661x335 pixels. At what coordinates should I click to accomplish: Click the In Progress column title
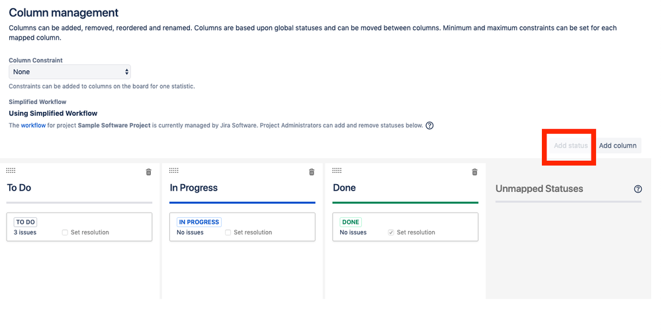pyautogui.click(x=193, y=188)
